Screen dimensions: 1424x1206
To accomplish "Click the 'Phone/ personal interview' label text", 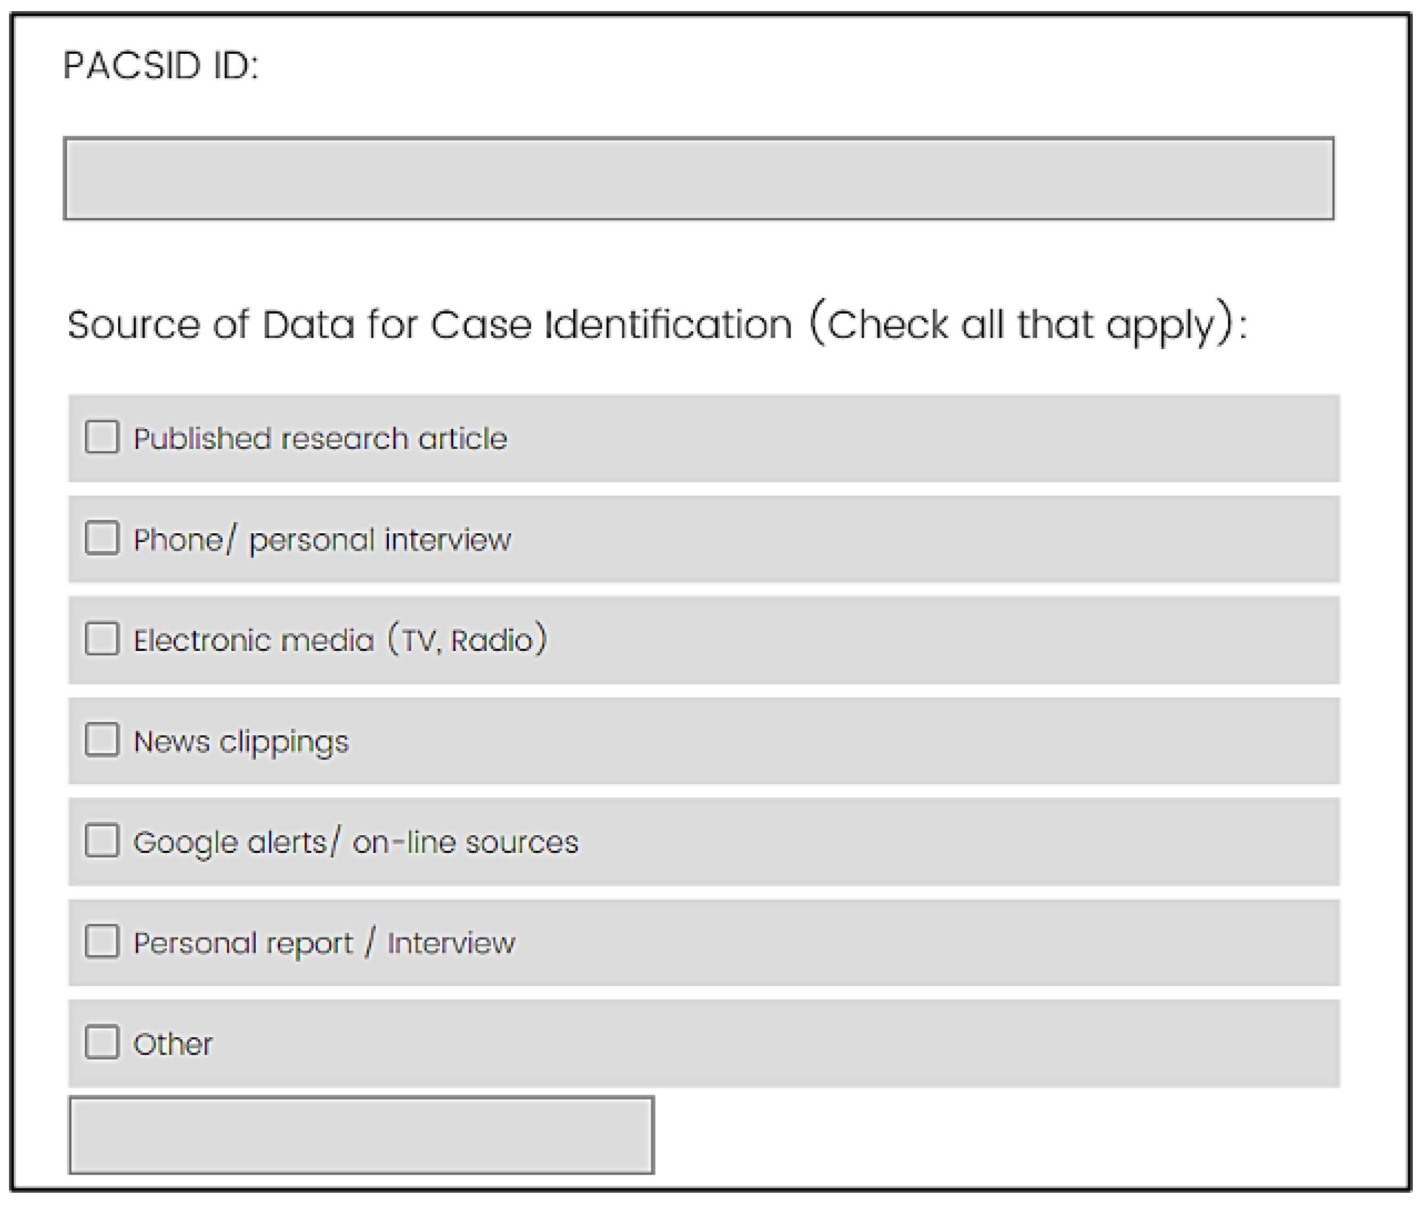I will [x=321, y=540].
